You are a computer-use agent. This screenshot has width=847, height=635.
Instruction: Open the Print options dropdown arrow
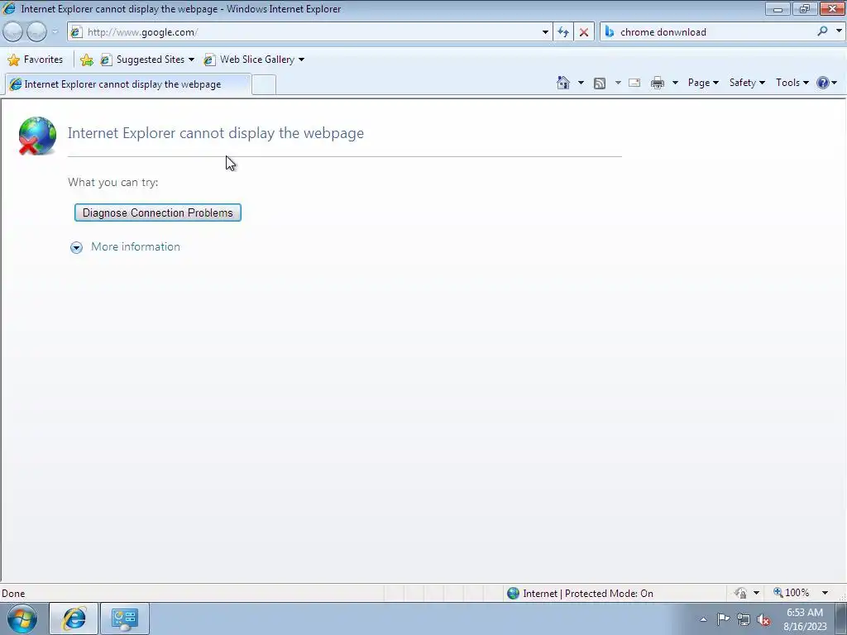[x=675, y=83]
